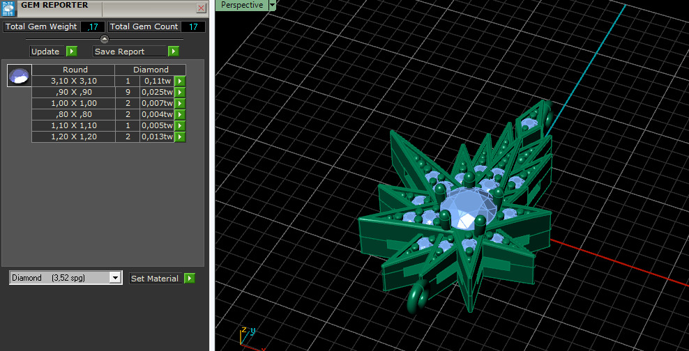Click the 0,013tw weight cell
The height and width of the screenshot is (351, 689).
pos(157,137)
